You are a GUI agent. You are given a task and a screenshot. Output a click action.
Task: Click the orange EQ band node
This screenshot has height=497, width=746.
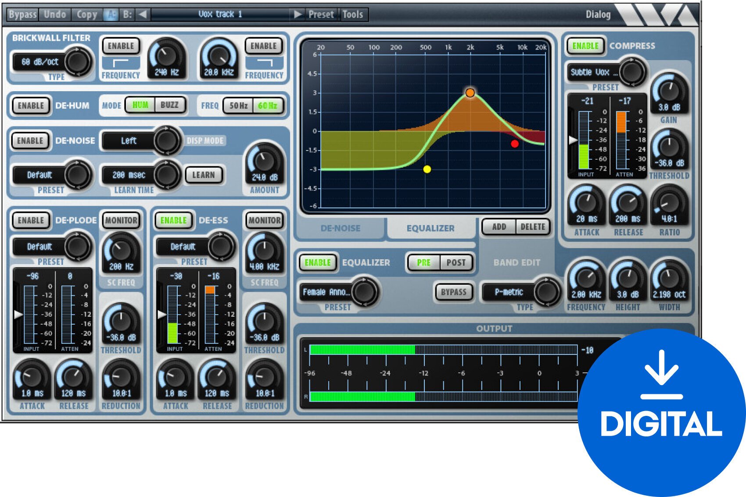point(471,93)
